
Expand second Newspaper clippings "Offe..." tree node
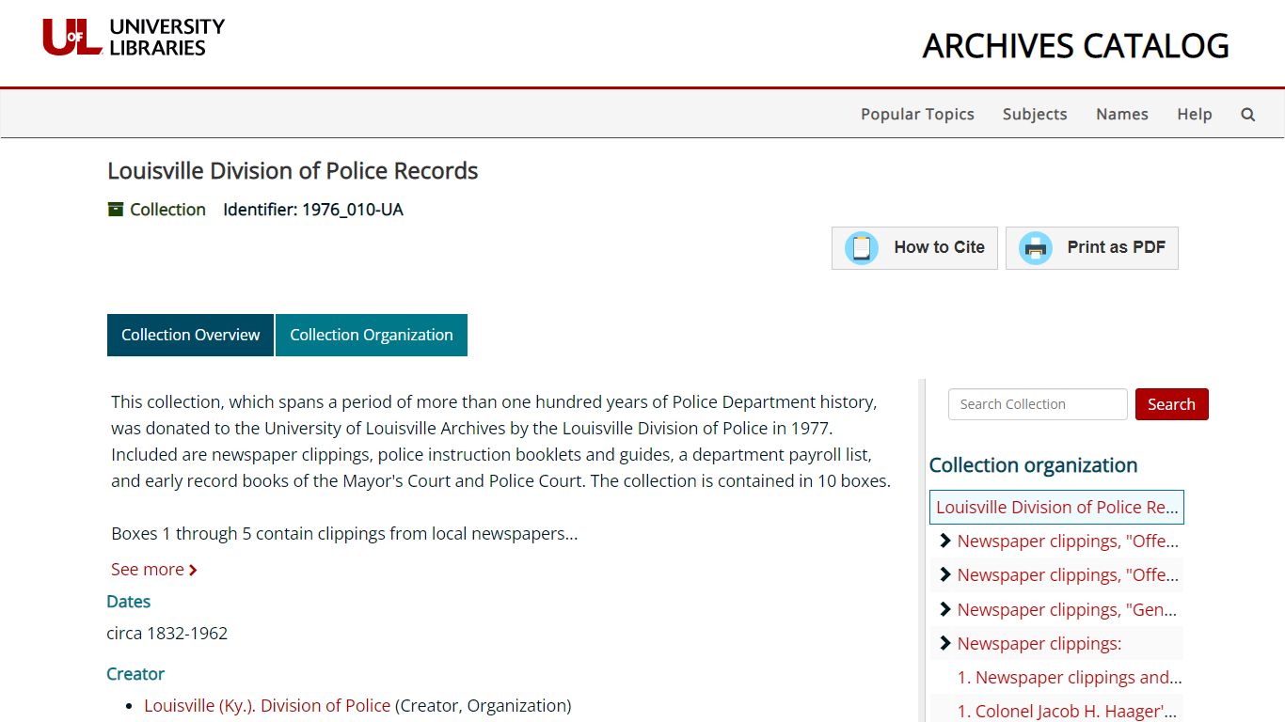click(945, 574)
